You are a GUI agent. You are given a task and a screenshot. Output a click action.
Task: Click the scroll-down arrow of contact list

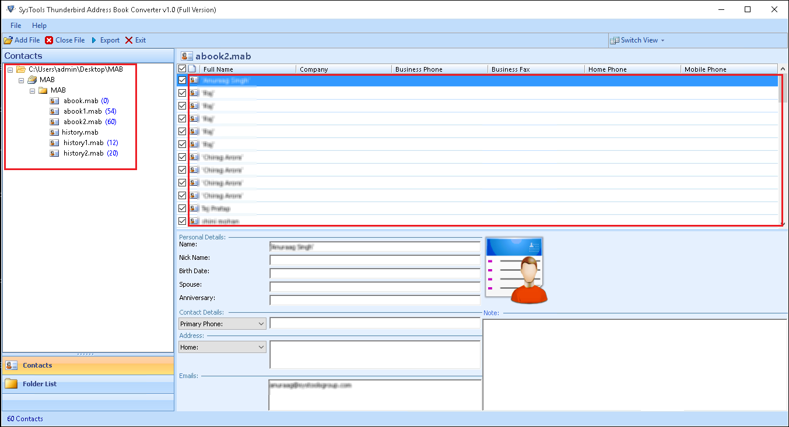click(x=783, y=223)
